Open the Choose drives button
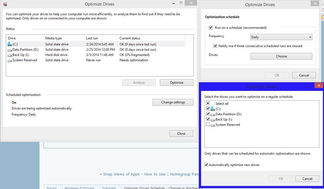 [281, 56]
